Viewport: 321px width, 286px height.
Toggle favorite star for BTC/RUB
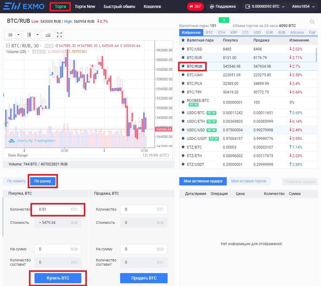[x=183, y=66]
